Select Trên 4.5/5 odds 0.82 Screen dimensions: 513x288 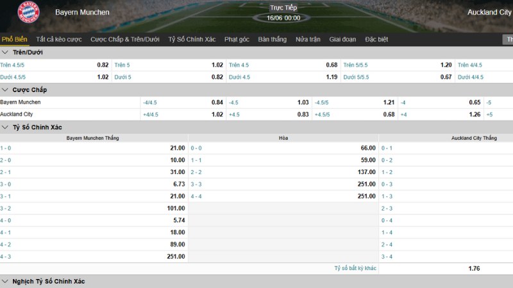[55, 65]
